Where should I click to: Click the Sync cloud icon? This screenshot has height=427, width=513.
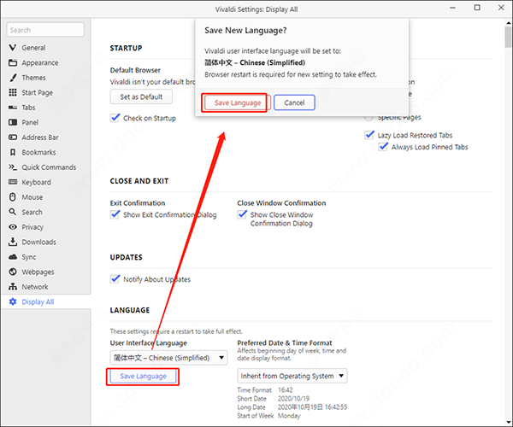tap(13, 257)
